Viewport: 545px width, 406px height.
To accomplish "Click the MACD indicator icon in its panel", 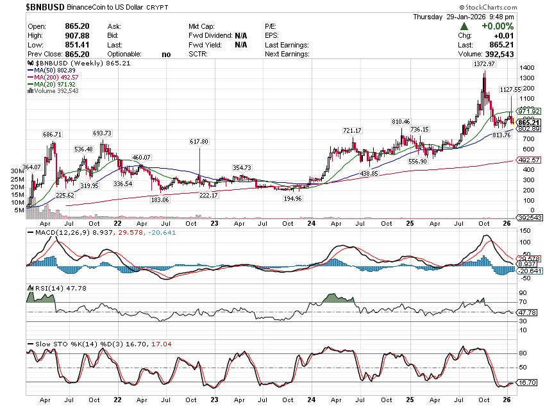I will click(30, 231).
